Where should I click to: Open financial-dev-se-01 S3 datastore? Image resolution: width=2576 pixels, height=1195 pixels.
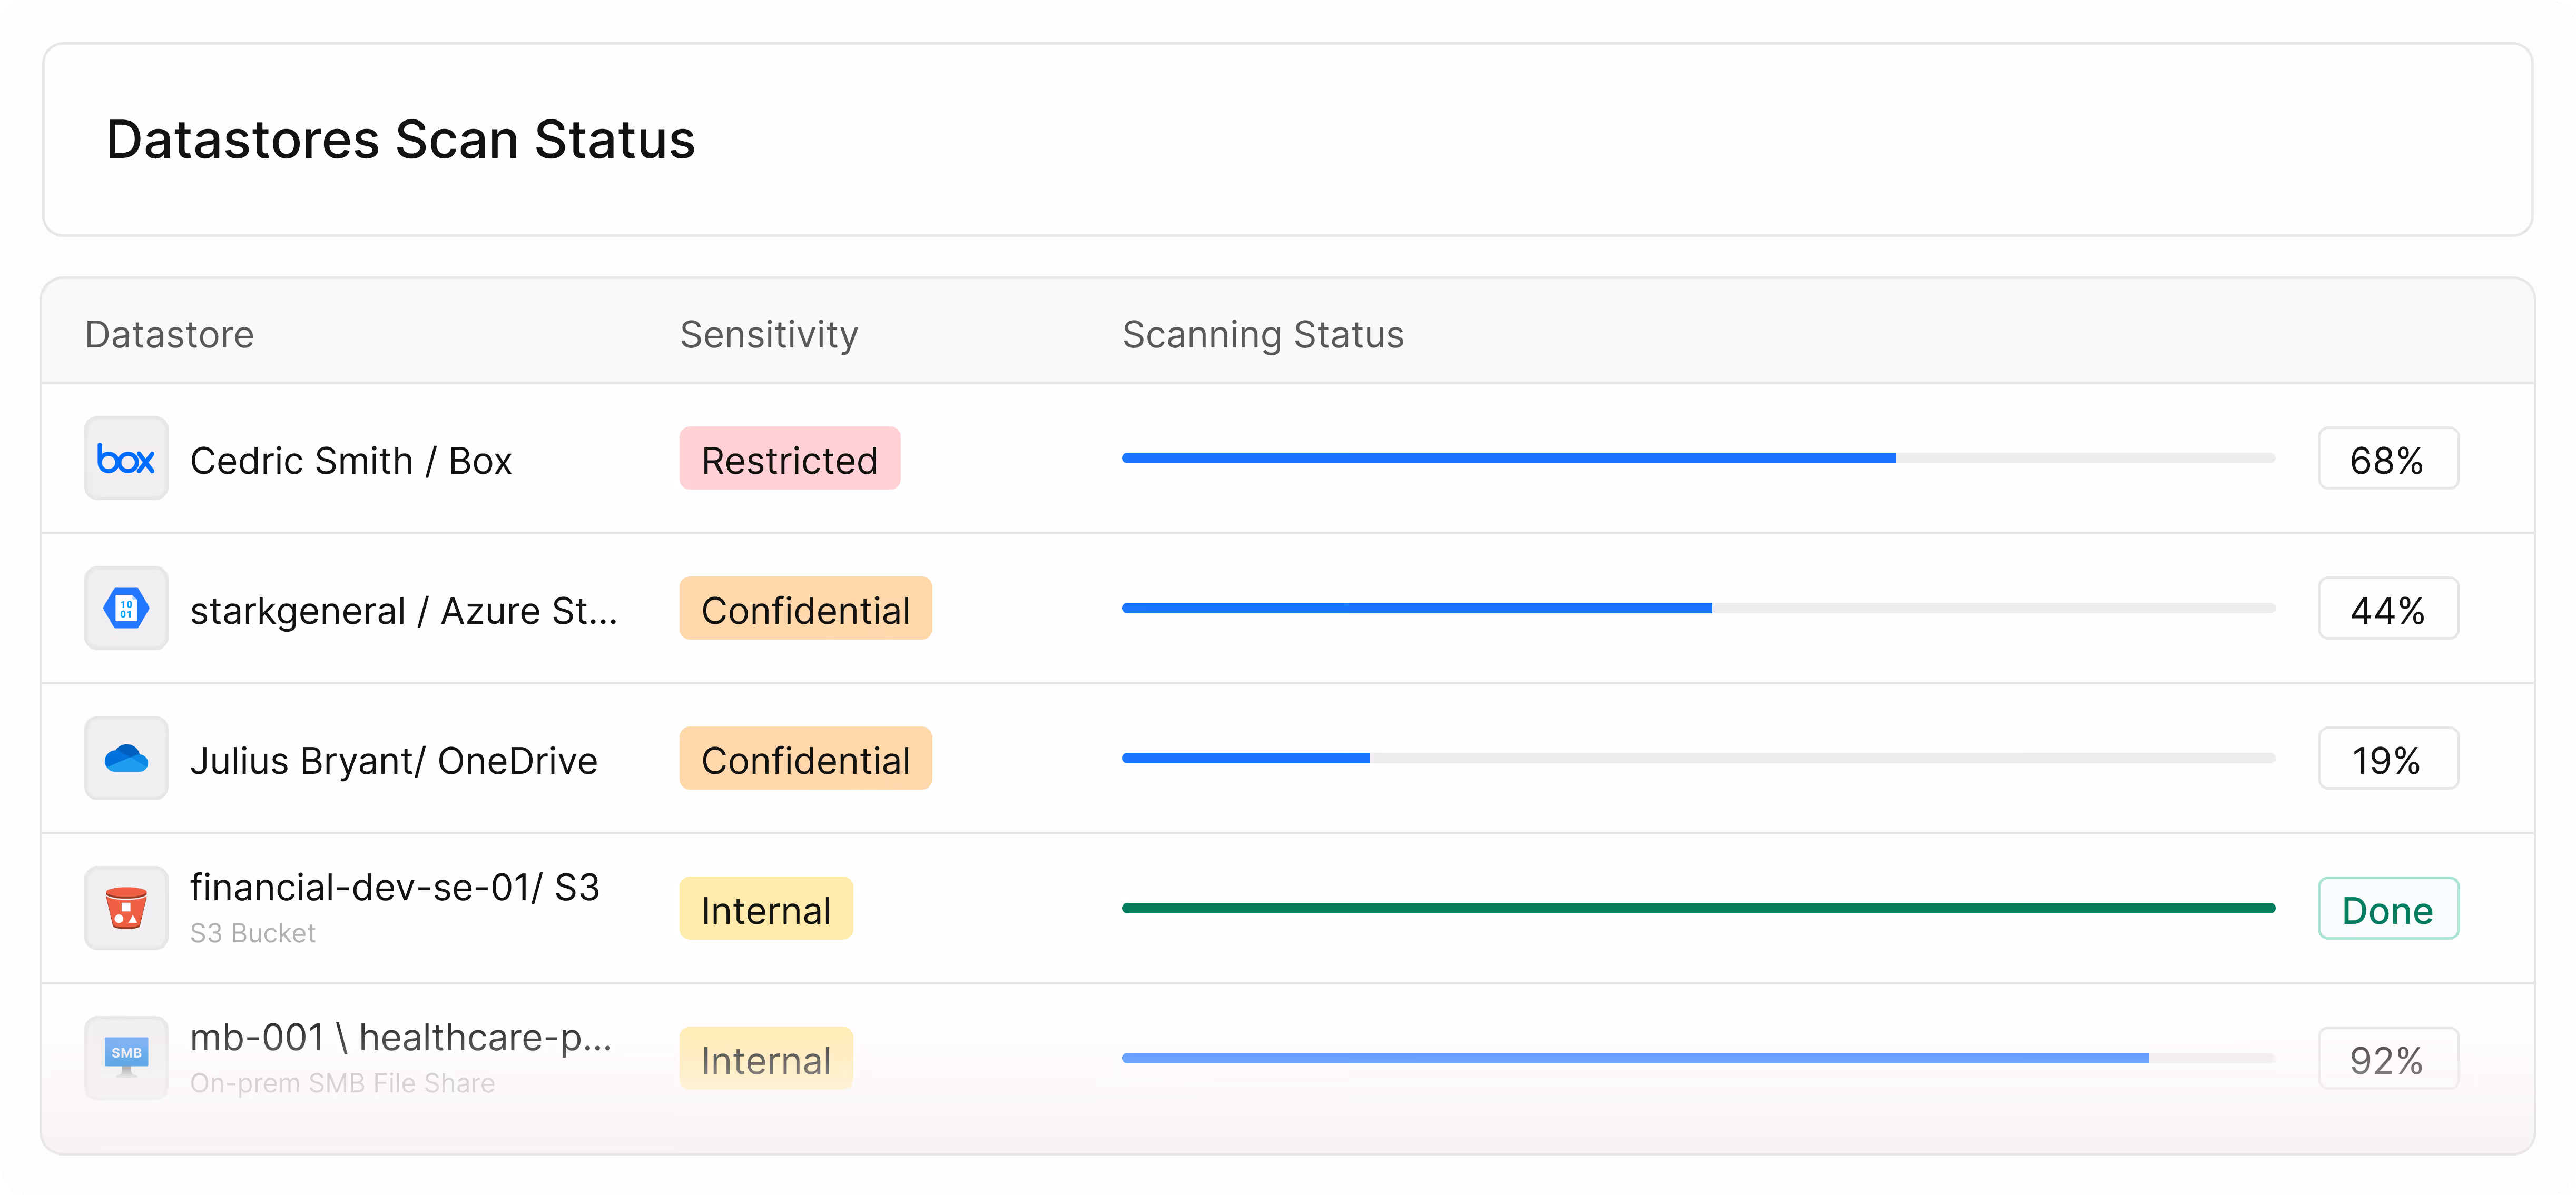tap(394, 887)
